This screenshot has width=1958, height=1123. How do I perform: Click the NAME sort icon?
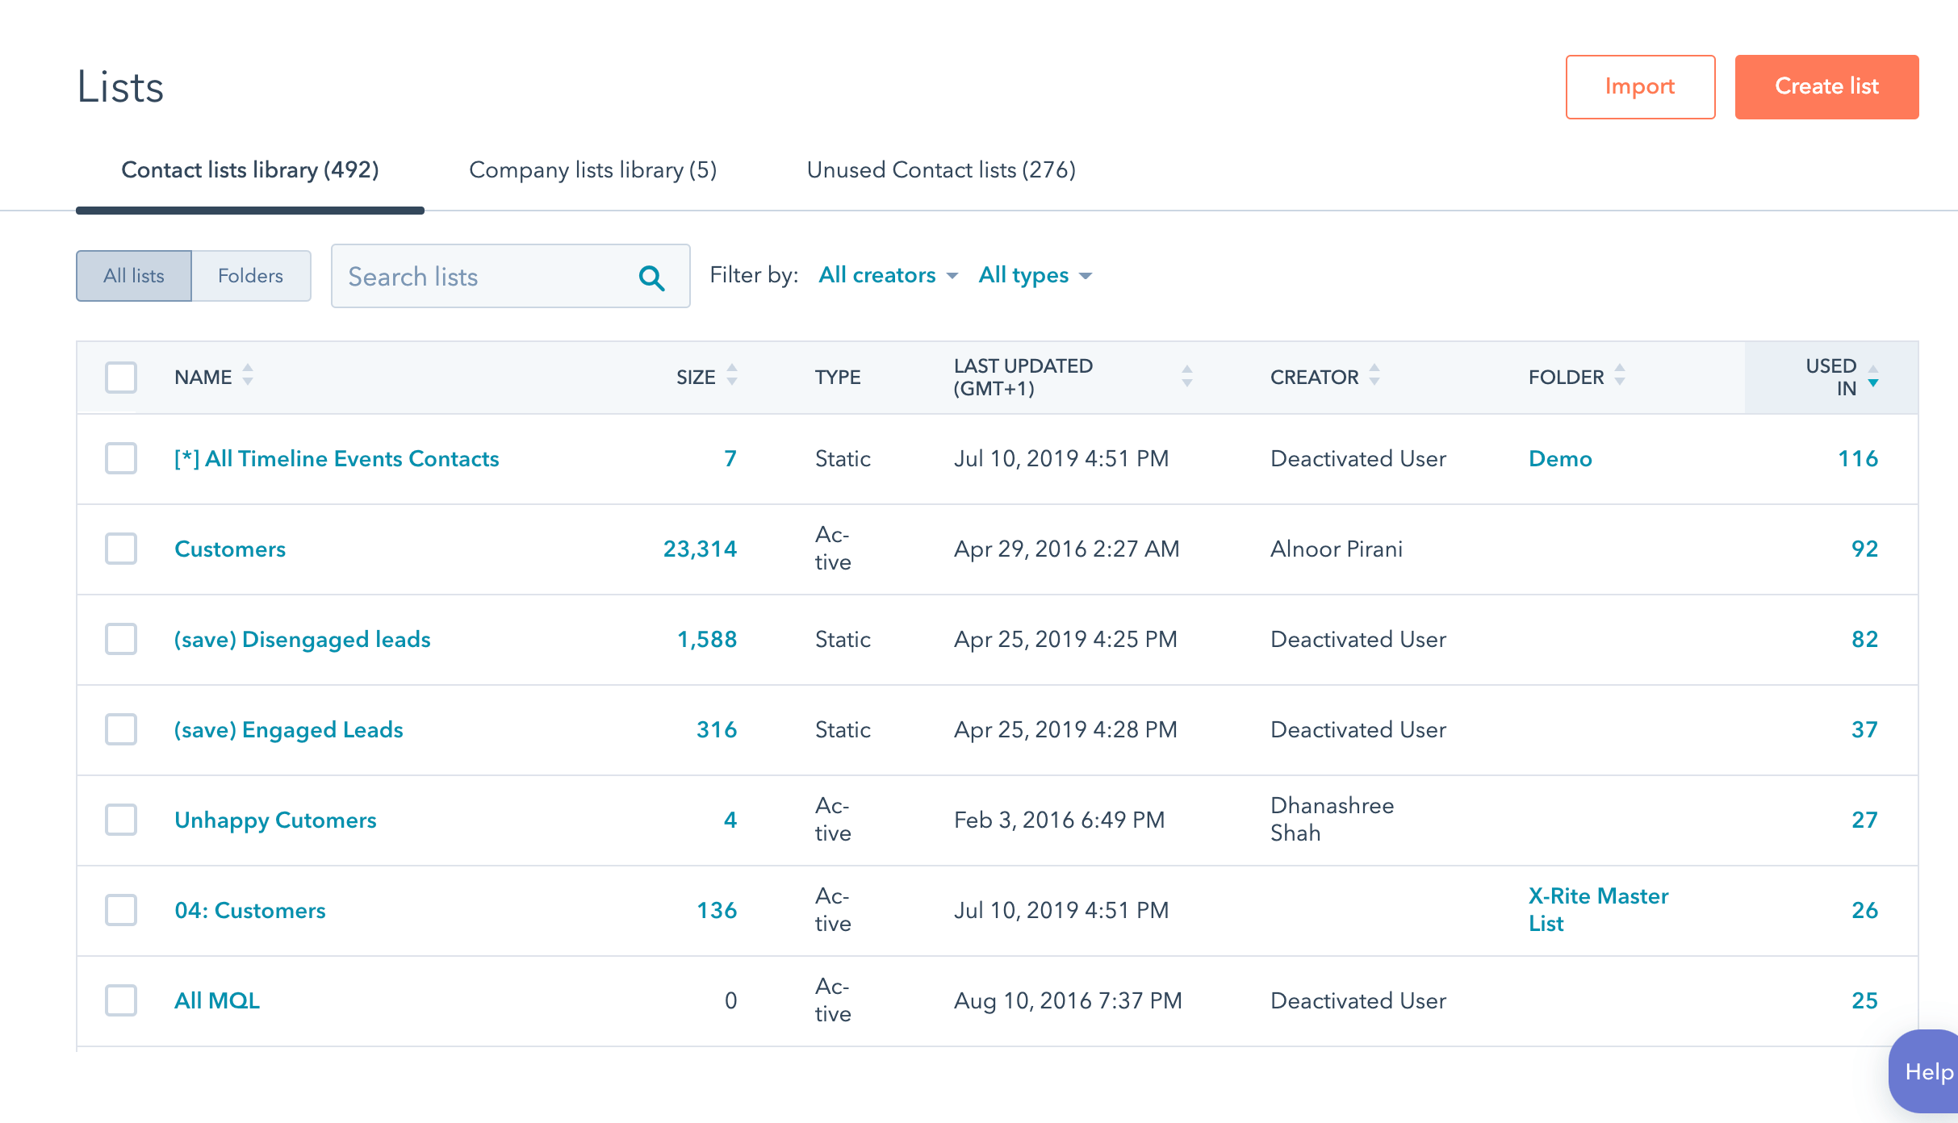click(x=250, y=377)
